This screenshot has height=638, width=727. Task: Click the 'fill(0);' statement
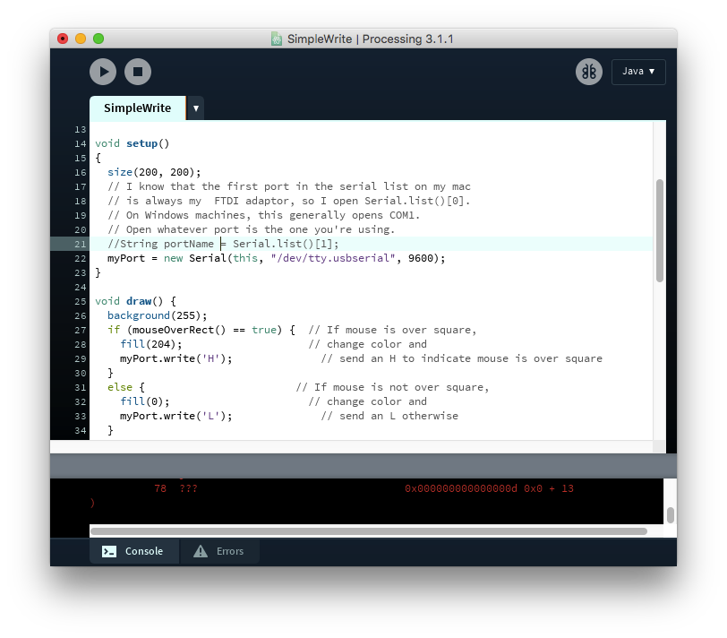(145, 401)
